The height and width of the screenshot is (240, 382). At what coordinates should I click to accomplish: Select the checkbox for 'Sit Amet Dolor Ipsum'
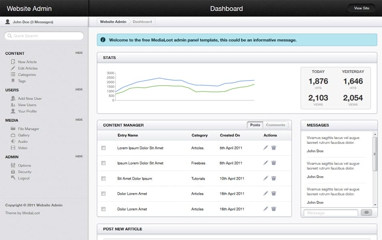pos(103,178)
